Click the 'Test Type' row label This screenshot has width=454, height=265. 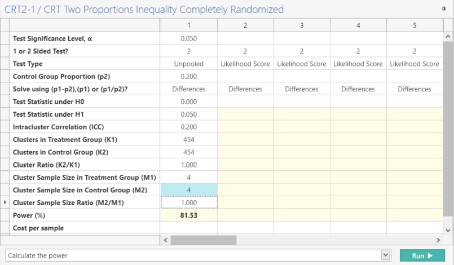28,64
